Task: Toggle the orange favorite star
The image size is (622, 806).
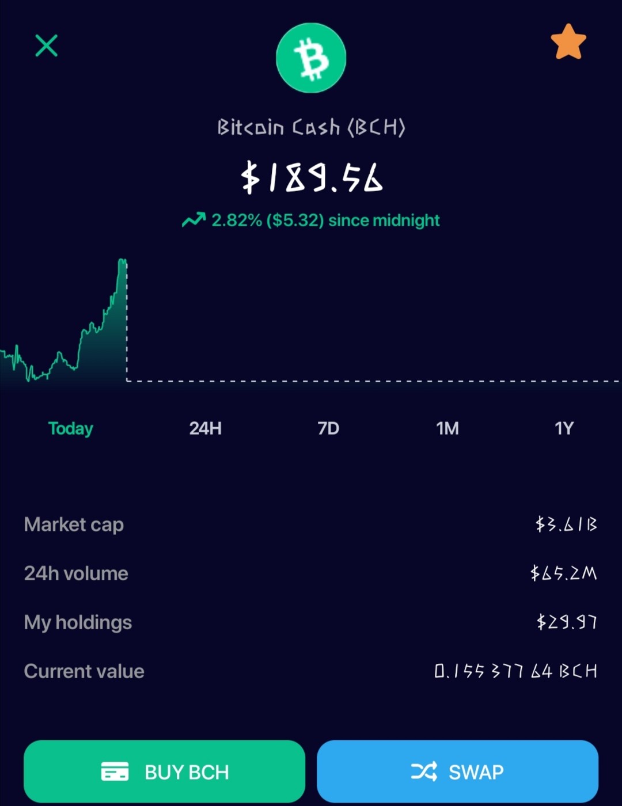Action: click(x=568, y=42)
